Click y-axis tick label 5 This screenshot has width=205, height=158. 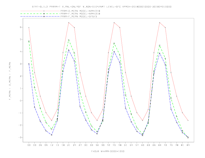pyautogui.click(x=20, y=39)
